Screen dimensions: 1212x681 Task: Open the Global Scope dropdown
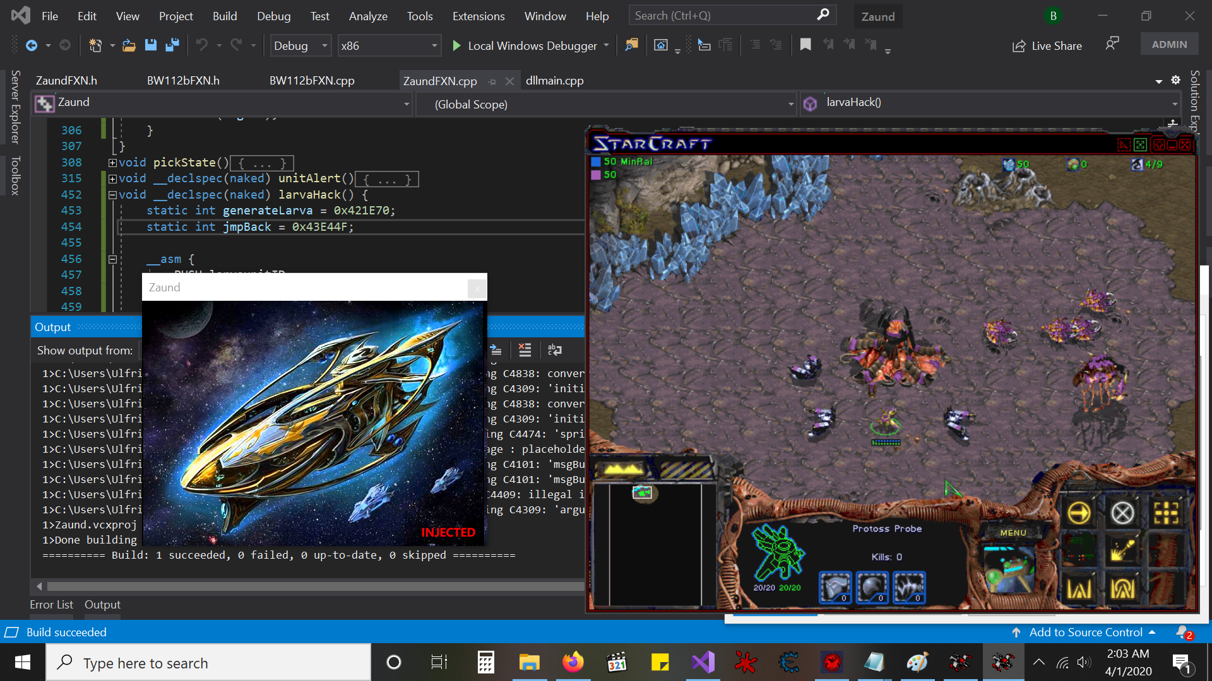coord(607,104)
